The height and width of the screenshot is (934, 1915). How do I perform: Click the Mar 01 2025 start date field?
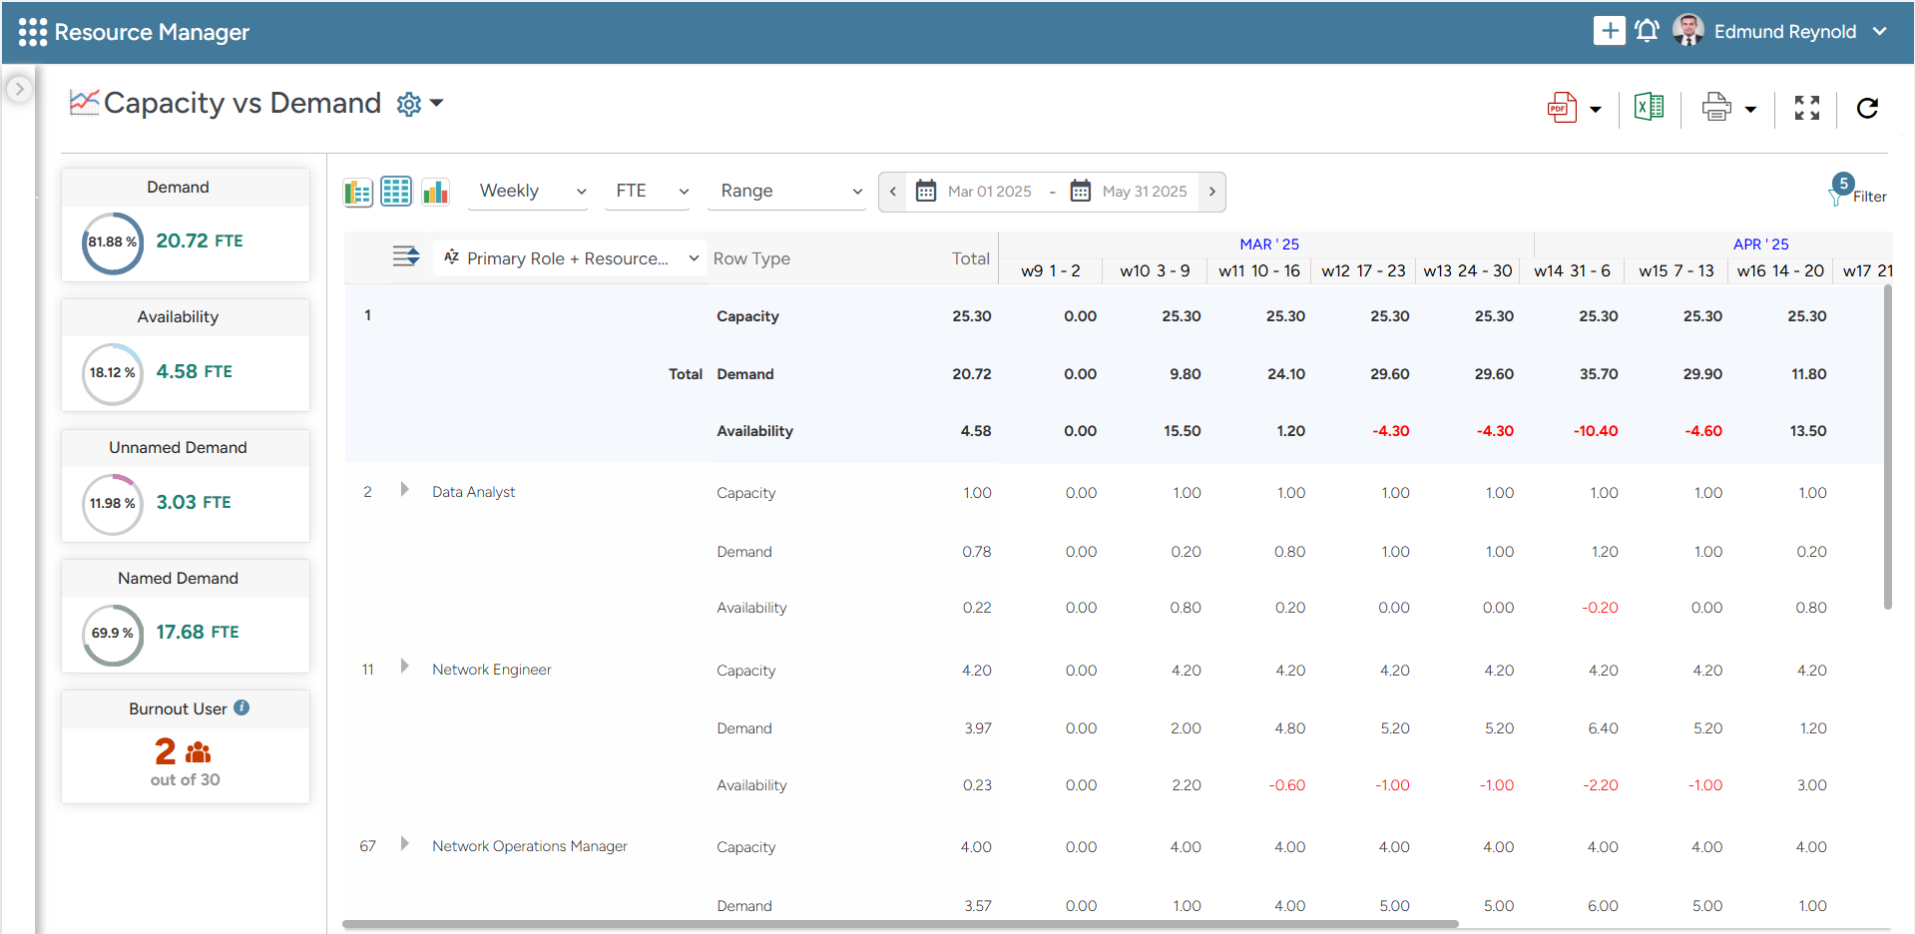coord(988,192)
